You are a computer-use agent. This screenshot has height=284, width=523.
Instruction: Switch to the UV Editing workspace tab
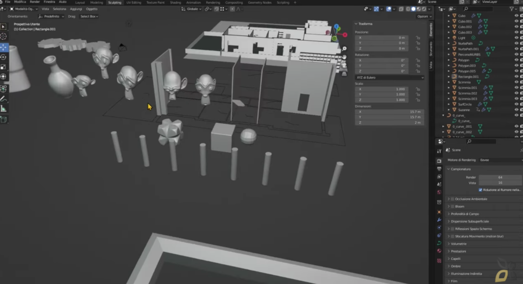click(133, 3)
